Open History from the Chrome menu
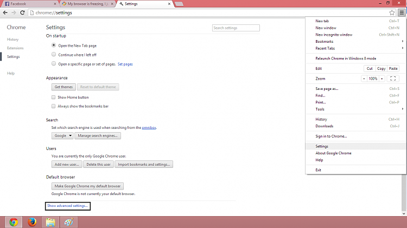 pyautogui.click(x=356, y=119)
